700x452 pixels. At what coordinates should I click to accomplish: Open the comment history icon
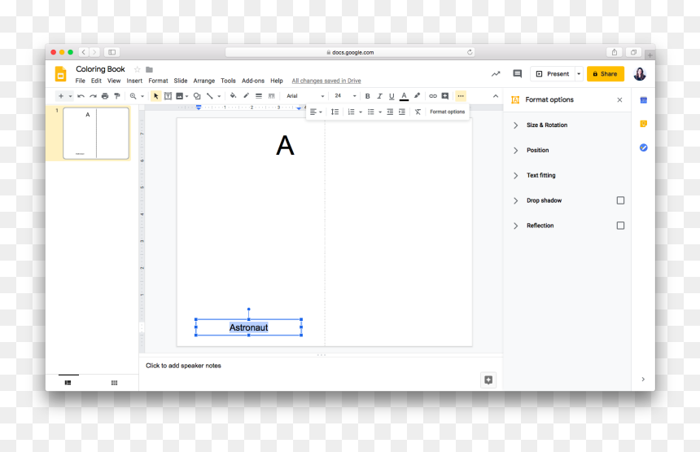[518, 73]
